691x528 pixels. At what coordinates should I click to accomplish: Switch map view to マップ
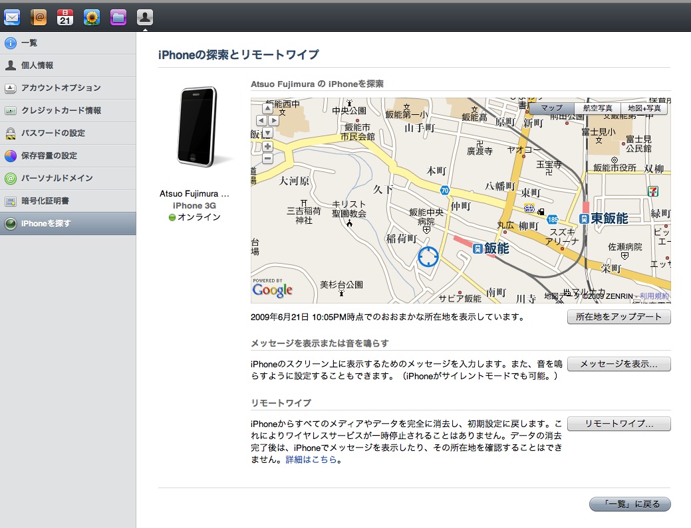pyautogui.click(x=551, y=108)
